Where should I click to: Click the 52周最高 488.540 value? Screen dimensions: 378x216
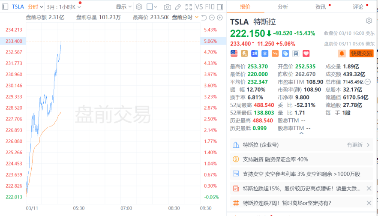tap(263, 105)
